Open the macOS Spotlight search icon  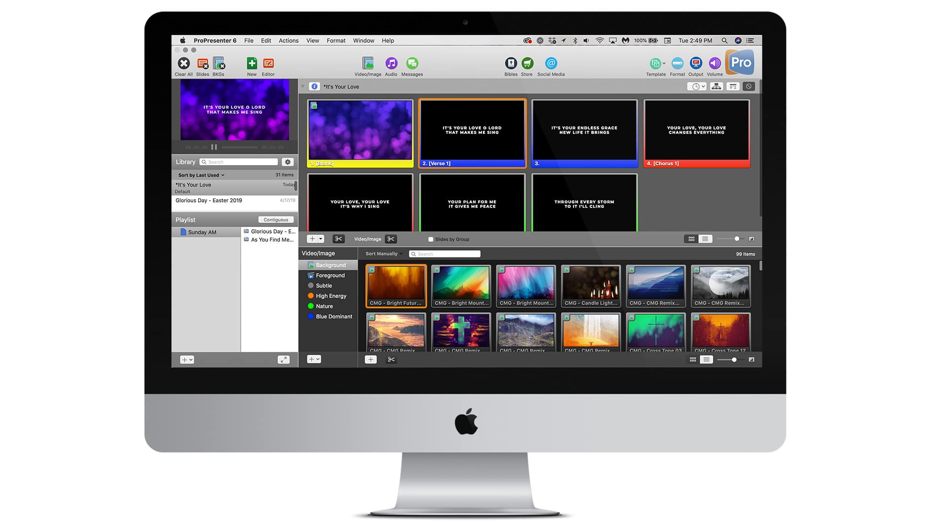724,40
